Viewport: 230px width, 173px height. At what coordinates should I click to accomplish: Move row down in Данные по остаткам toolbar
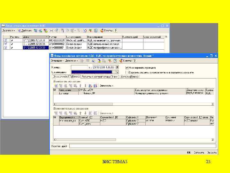tap(85, 86)
